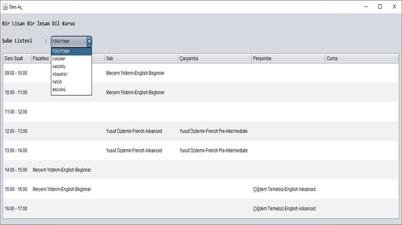
Task: Pick Ataşehir in the branch dropdown
Action: tap(71, 74)
